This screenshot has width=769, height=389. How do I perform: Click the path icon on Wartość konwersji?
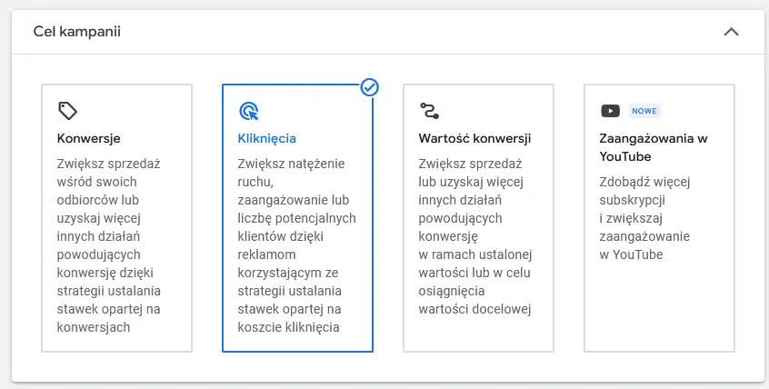pos(429,111)
